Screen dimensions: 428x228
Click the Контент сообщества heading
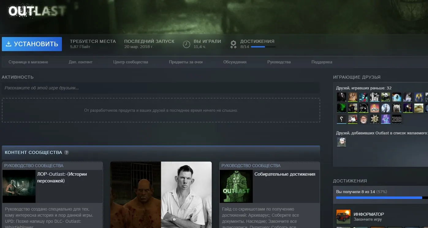(x=34, y=152)
